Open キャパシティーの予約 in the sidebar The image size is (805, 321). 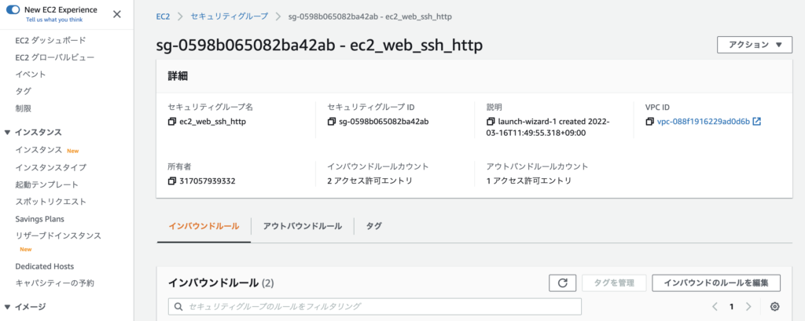54,283
